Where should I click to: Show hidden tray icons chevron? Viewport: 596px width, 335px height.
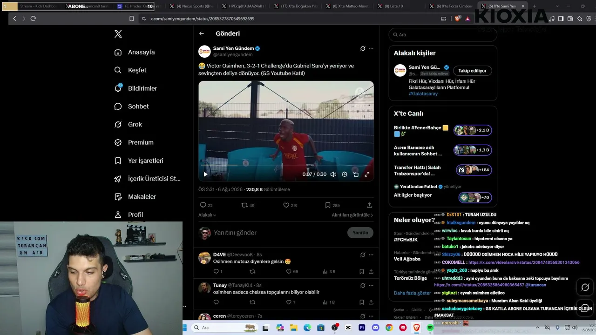[537, 328]
